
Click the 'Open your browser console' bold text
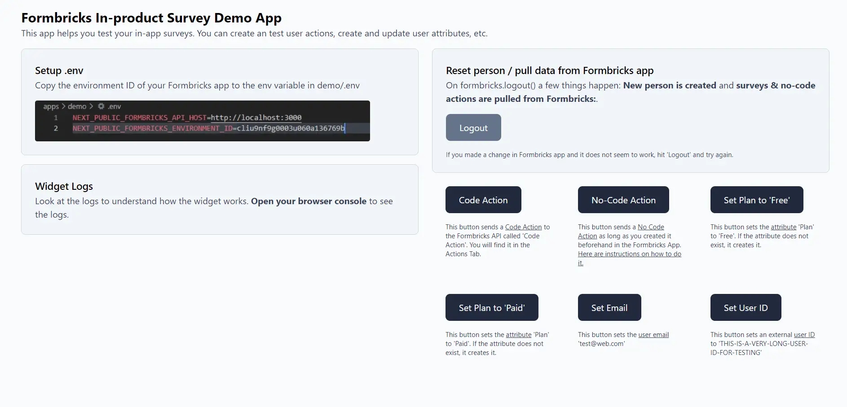[x=309, y=201]
